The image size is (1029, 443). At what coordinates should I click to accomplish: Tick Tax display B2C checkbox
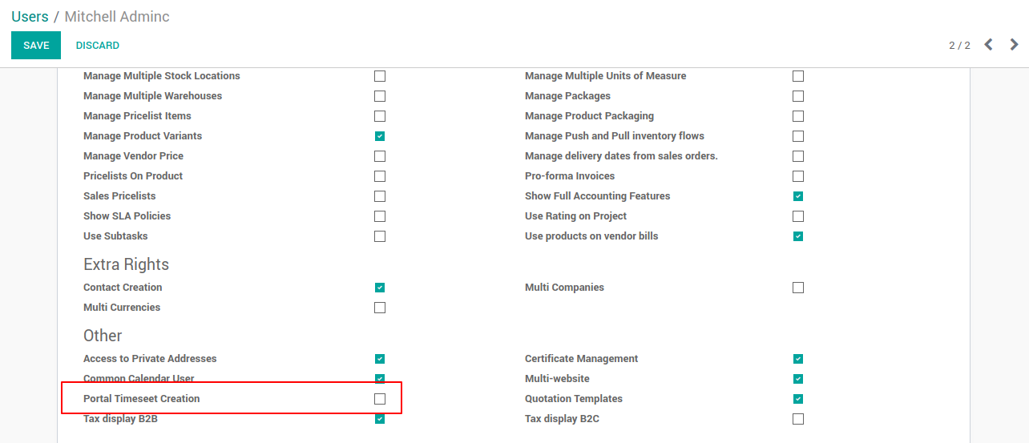click(x=798, y=419)
